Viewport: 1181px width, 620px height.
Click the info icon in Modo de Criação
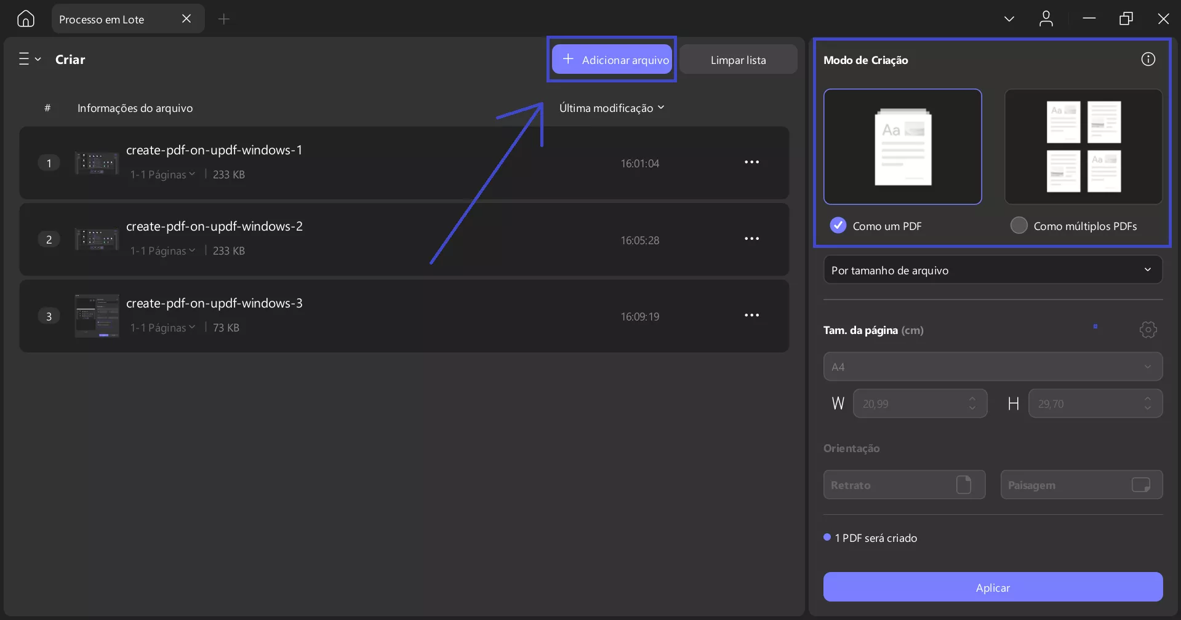click(x=1148, y=58)
